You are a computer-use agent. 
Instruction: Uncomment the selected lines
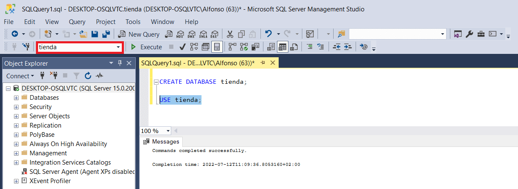click(x=321, y=47)
